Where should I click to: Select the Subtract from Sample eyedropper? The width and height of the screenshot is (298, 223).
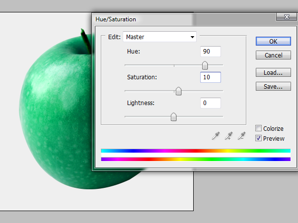tap(241, 136)
